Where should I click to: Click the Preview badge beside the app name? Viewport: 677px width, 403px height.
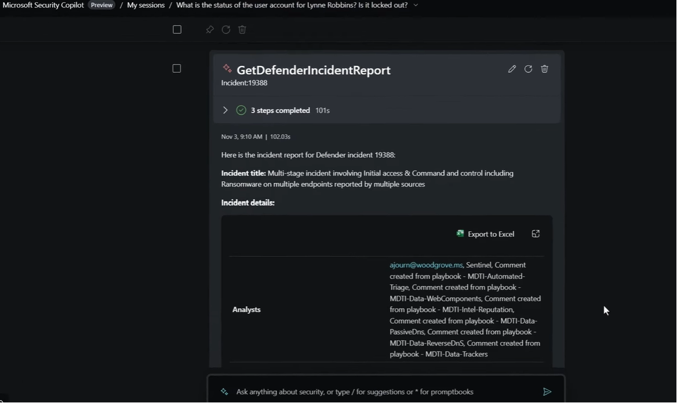click(x=101, y=5)
